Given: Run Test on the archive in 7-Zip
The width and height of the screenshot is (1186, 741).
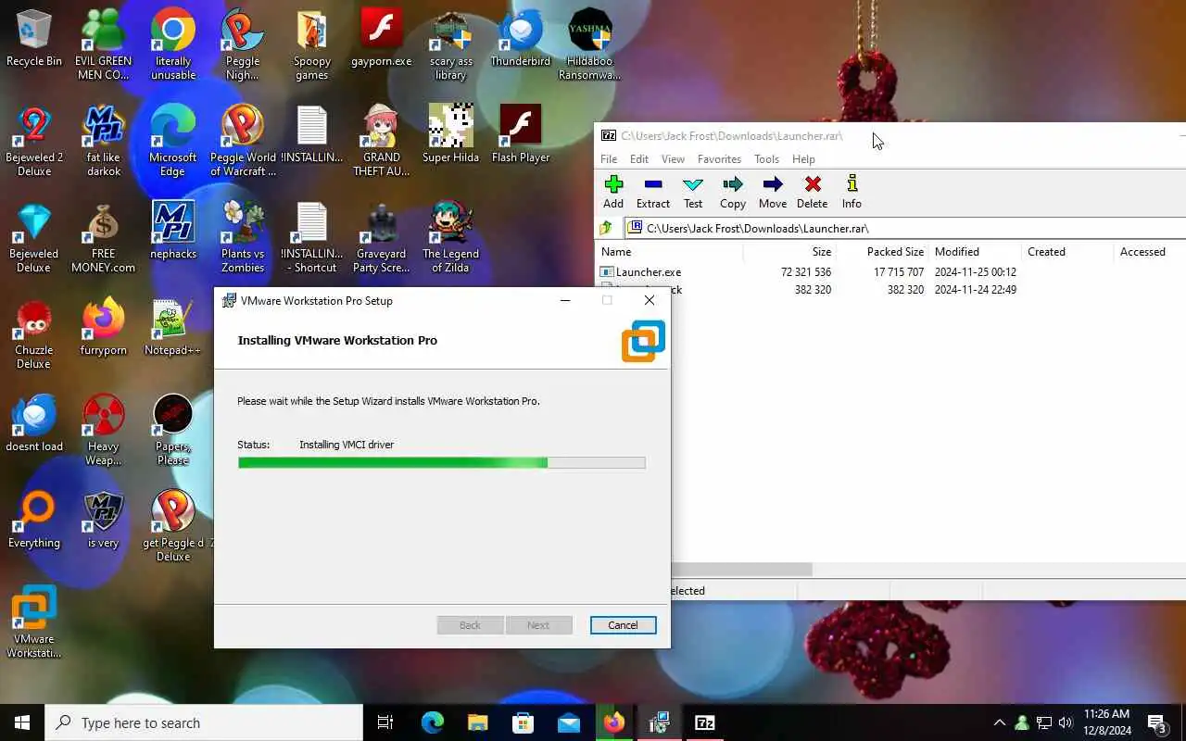Looking at the screenshot, I should click(x=693, y=192).
